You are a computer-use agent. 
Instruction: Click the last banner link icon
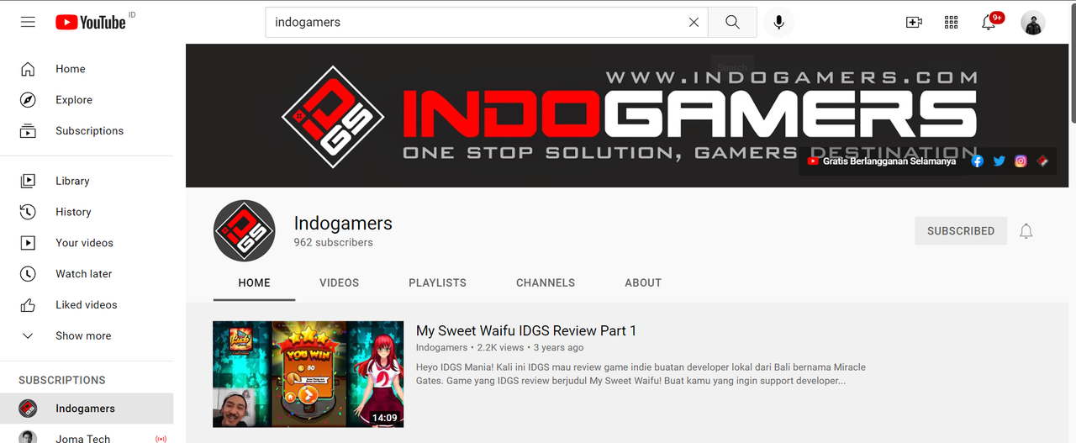[1042, 161]
